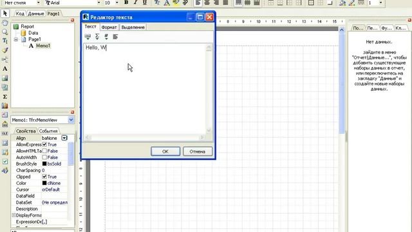
Task: Click the designer page scroll-up arrow
Action: [x=342, y=30]
